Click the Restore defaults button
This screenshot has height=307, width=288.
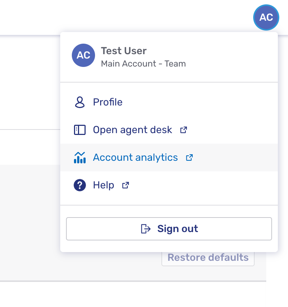tap(207, 257)
